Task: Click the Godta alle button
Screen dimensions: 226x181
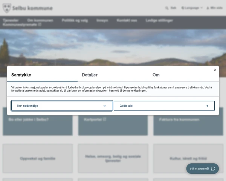Action: pos(164,106)
